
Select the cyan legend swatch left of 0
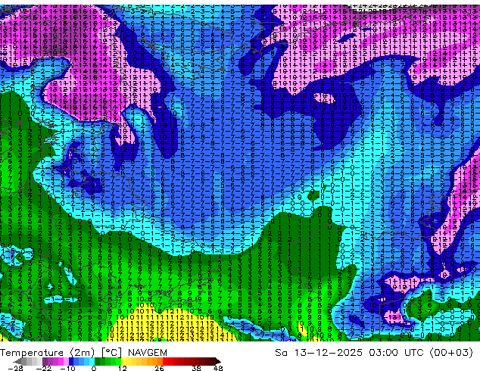pyautogui.click(x=92, y=361)
